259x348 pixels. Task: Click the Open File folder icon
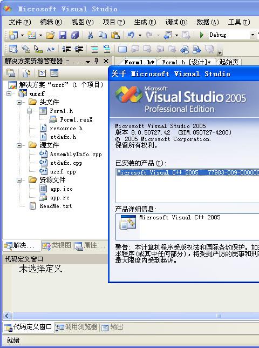pyautogui.click(x=50, y=35)
